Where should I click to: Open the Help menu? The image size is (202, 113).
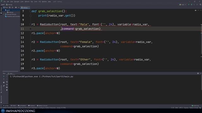coord(49,2)
